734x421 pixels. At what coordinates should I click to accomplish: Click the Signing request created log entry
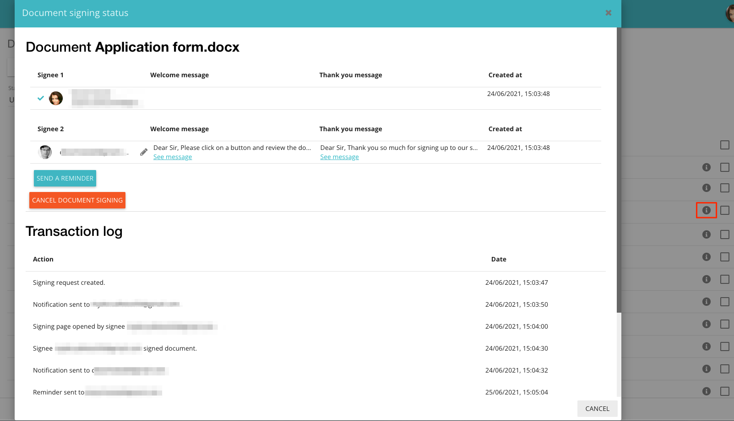coord(69,282)
